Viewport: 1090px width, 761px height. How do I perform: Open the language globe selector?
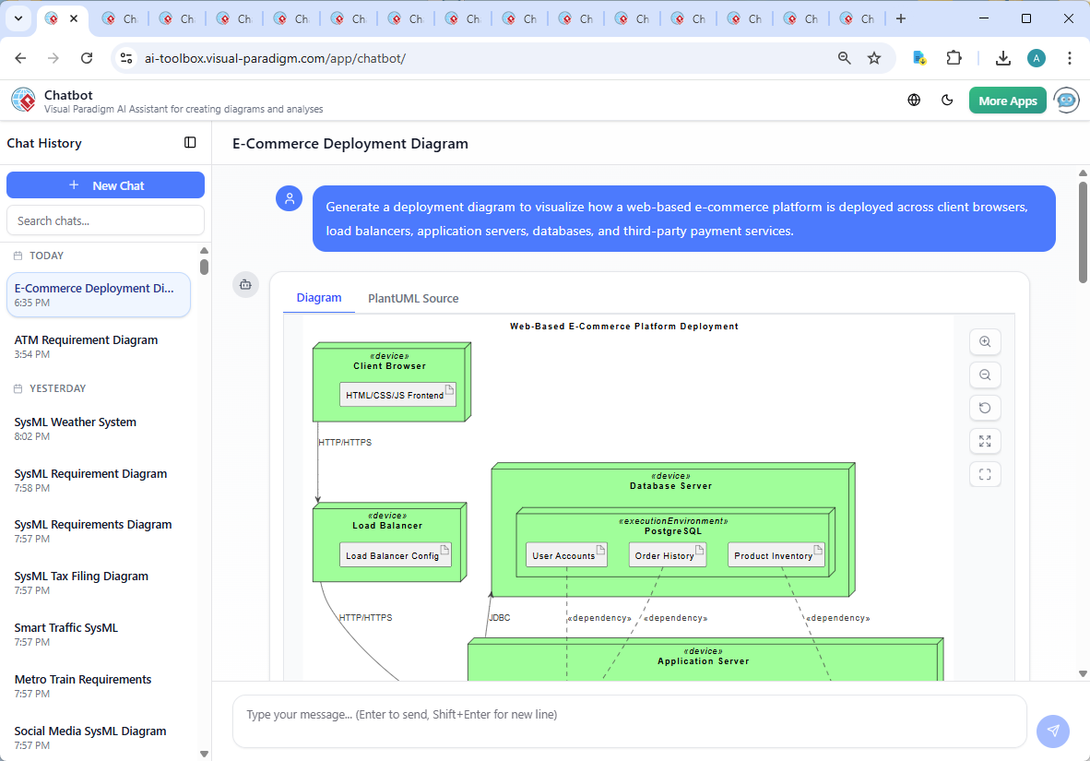[x=914, y=100]
